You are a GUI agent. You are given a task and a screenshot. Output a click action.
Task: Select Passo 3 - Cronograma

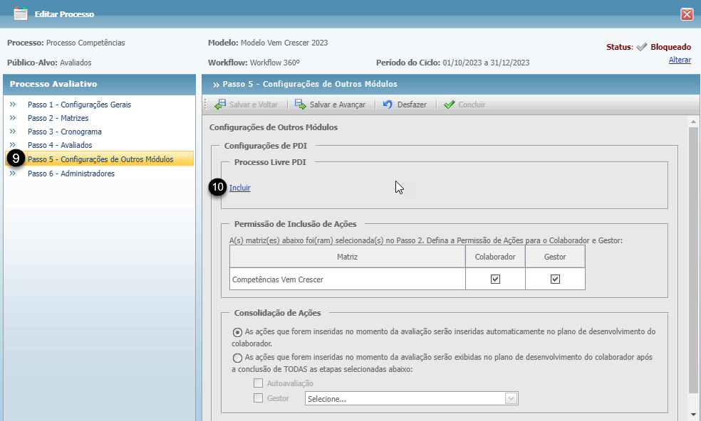click(64, 132)
